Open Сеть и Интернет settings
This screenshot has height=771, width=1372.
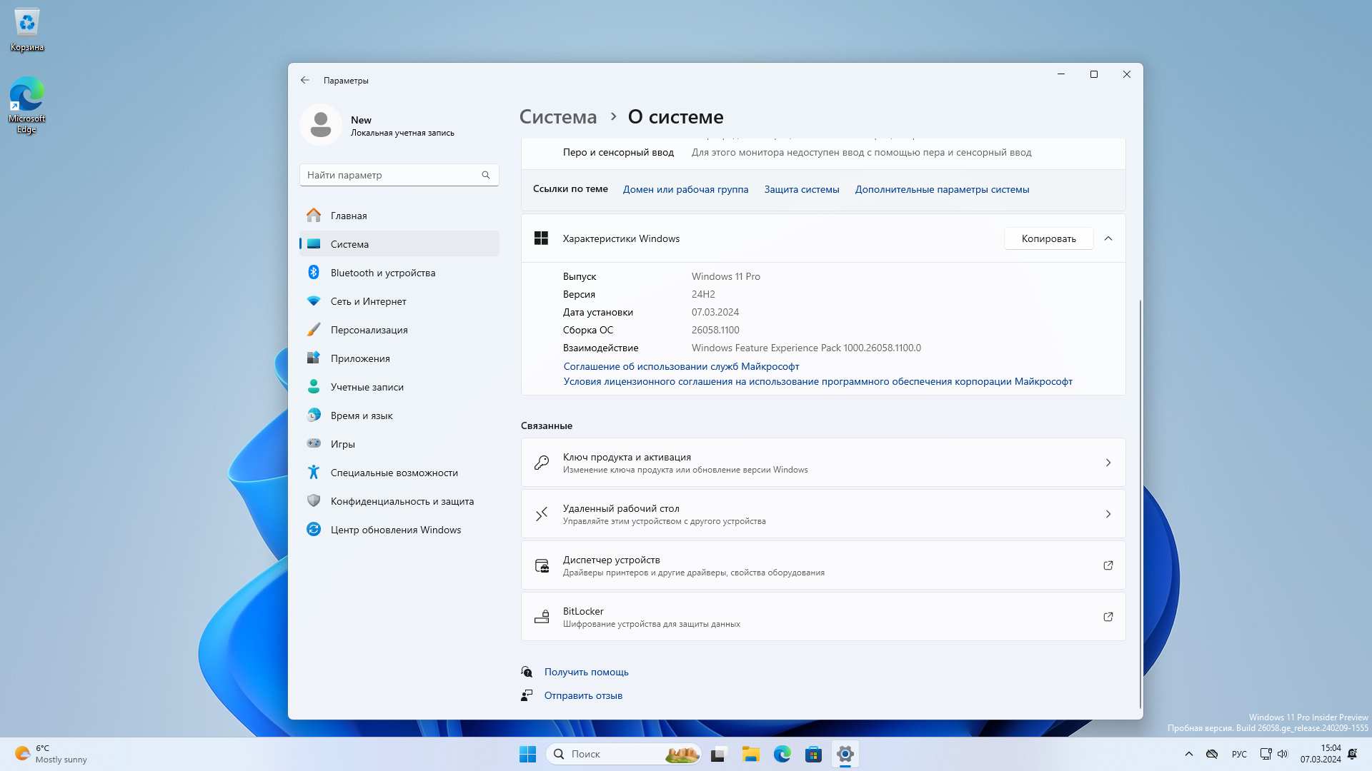pyautogui.click(x=368, y=301)
